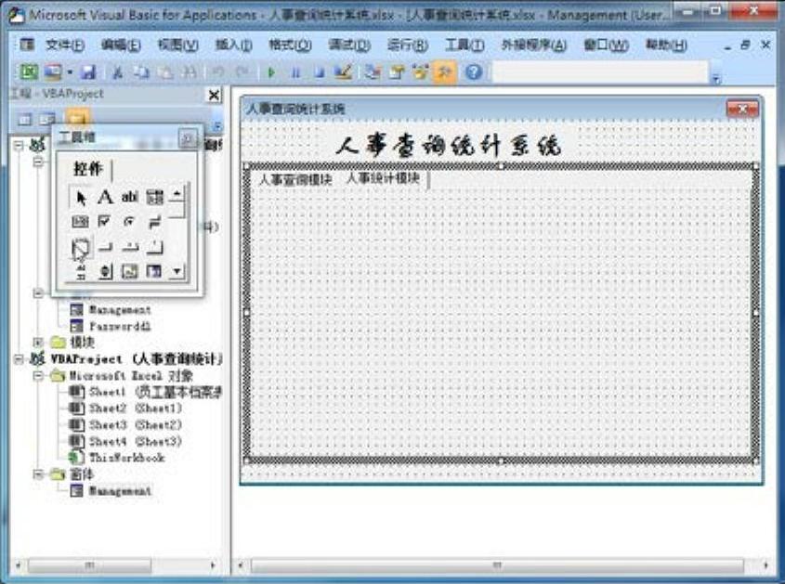Choose the ComboBox tool in toolbox
Viewport: 785px width, 584px height.
coord(154,197)
